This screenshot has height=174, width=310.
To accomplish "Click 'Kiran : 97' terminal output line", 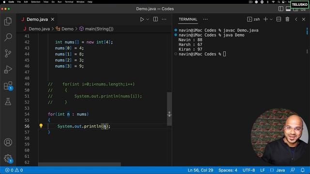I will click(190, 49).
